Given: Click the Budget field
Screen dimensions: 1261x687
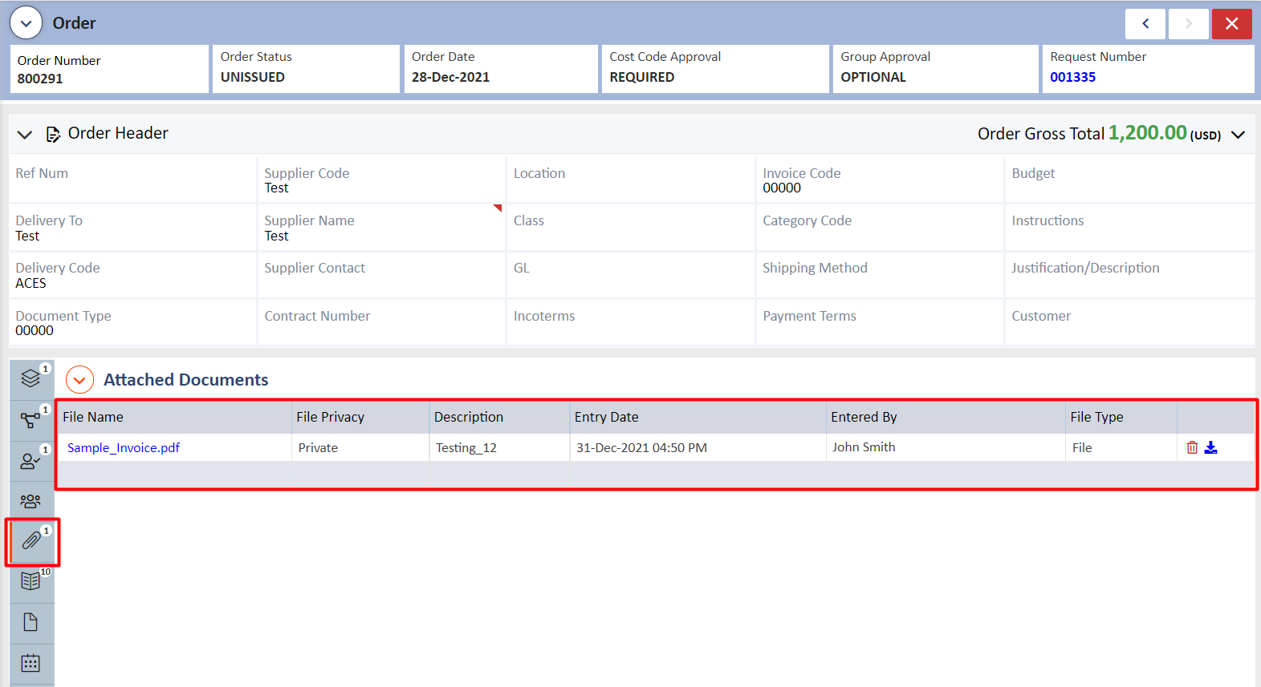Looking at the screenshot, I should click(1129, 179).
